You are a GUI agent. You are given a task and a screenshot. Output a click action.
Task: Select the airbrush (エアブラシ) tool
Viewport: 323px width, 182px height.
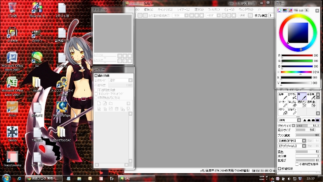292,96
